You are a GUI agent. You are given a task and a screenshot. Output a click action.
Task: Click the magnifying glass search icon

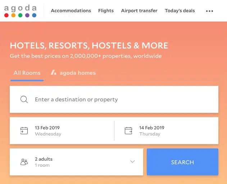24,100
